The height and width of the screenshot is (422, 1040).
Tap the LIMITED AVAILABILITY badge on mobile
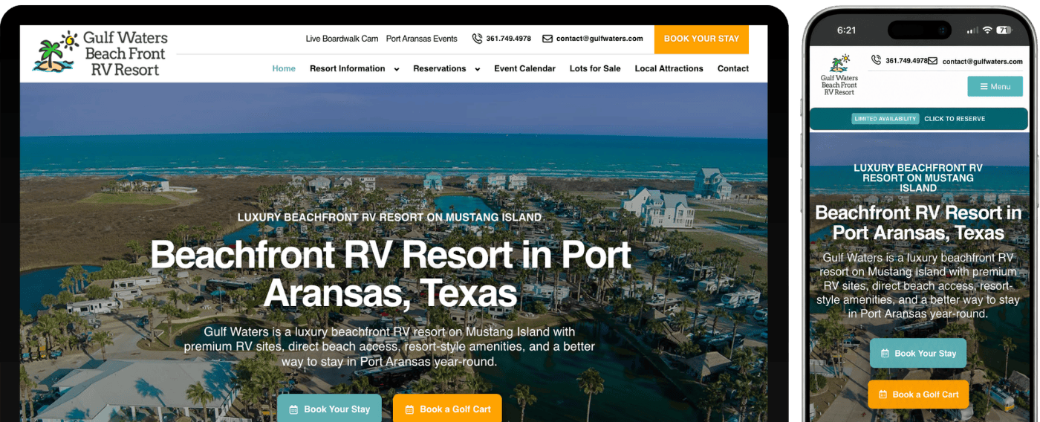point(885,119)
